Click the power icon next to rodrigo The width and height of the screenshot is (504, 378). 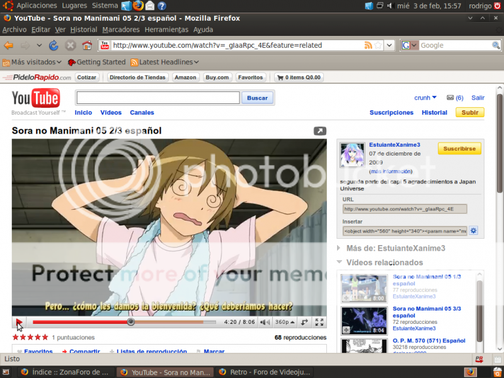pos(498,6)
